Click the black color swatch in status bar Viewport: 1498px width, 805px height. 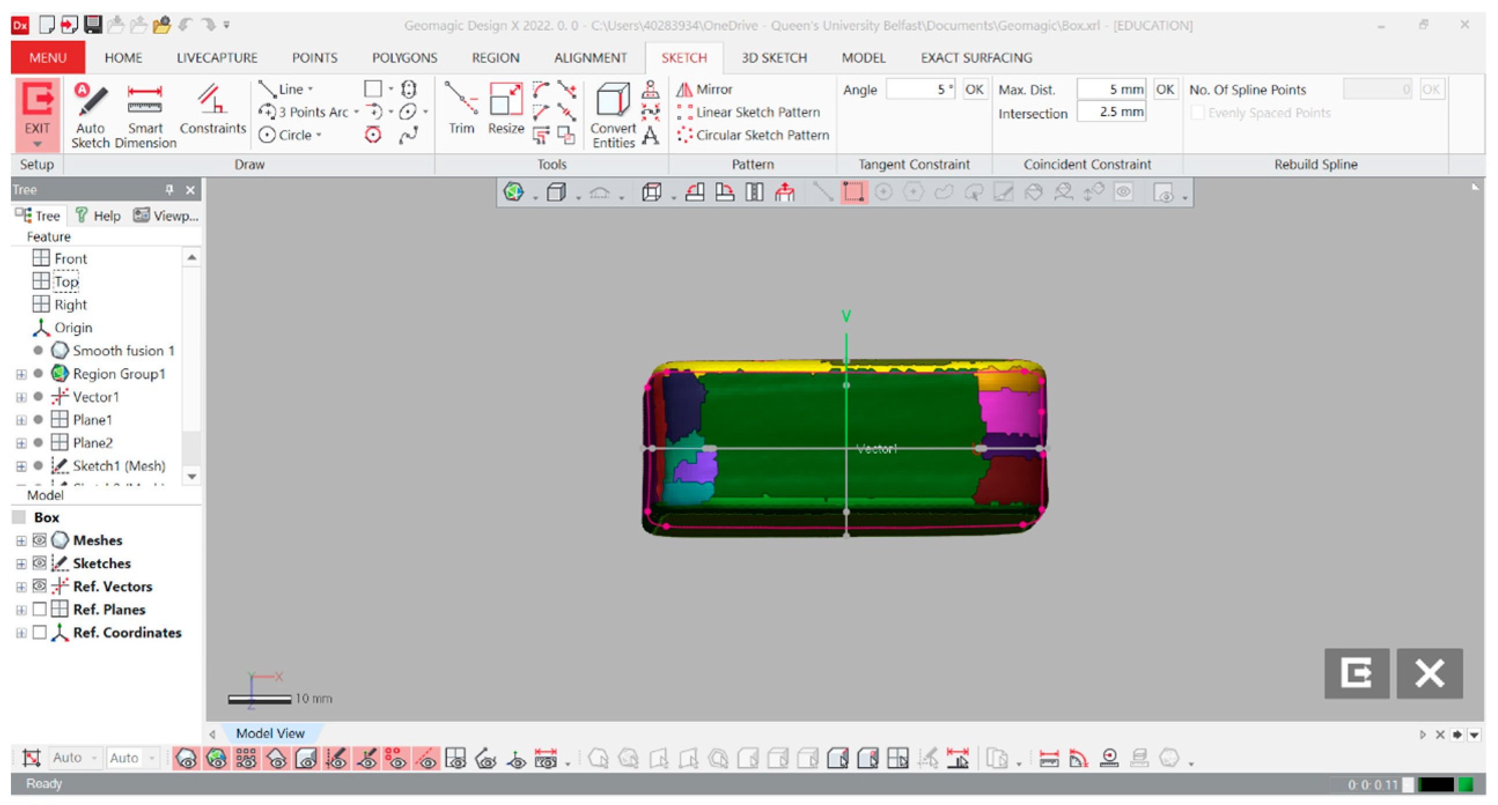(x=1435, y=785)
